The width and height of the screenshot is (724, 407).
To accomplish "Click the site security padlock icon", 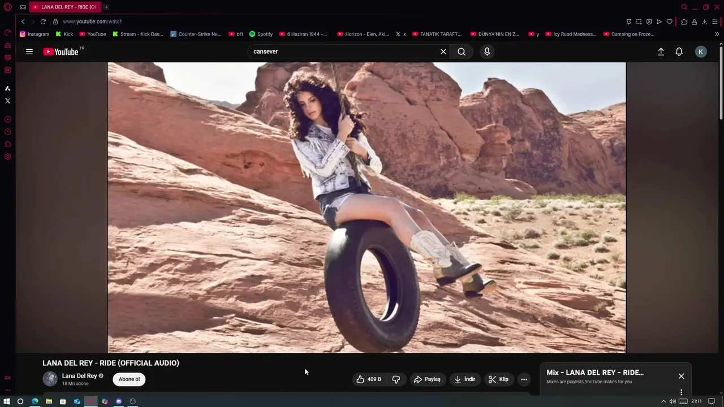I will pyautogui.click(x=55, y=21).
